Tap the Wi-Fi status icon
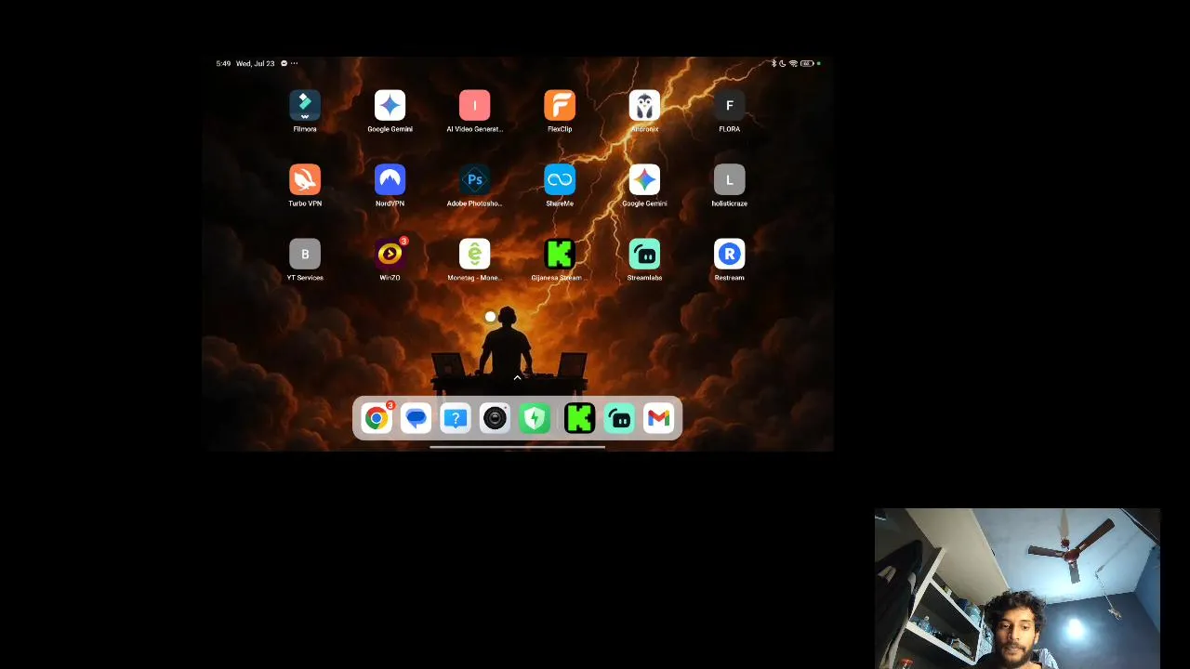Screen dimensions: 1190x669 pos(793,63)
